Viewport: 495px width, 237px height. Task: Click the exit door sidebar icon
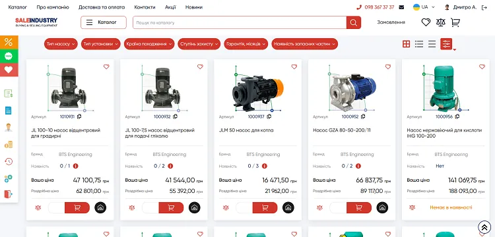click(x=9, y=194)
